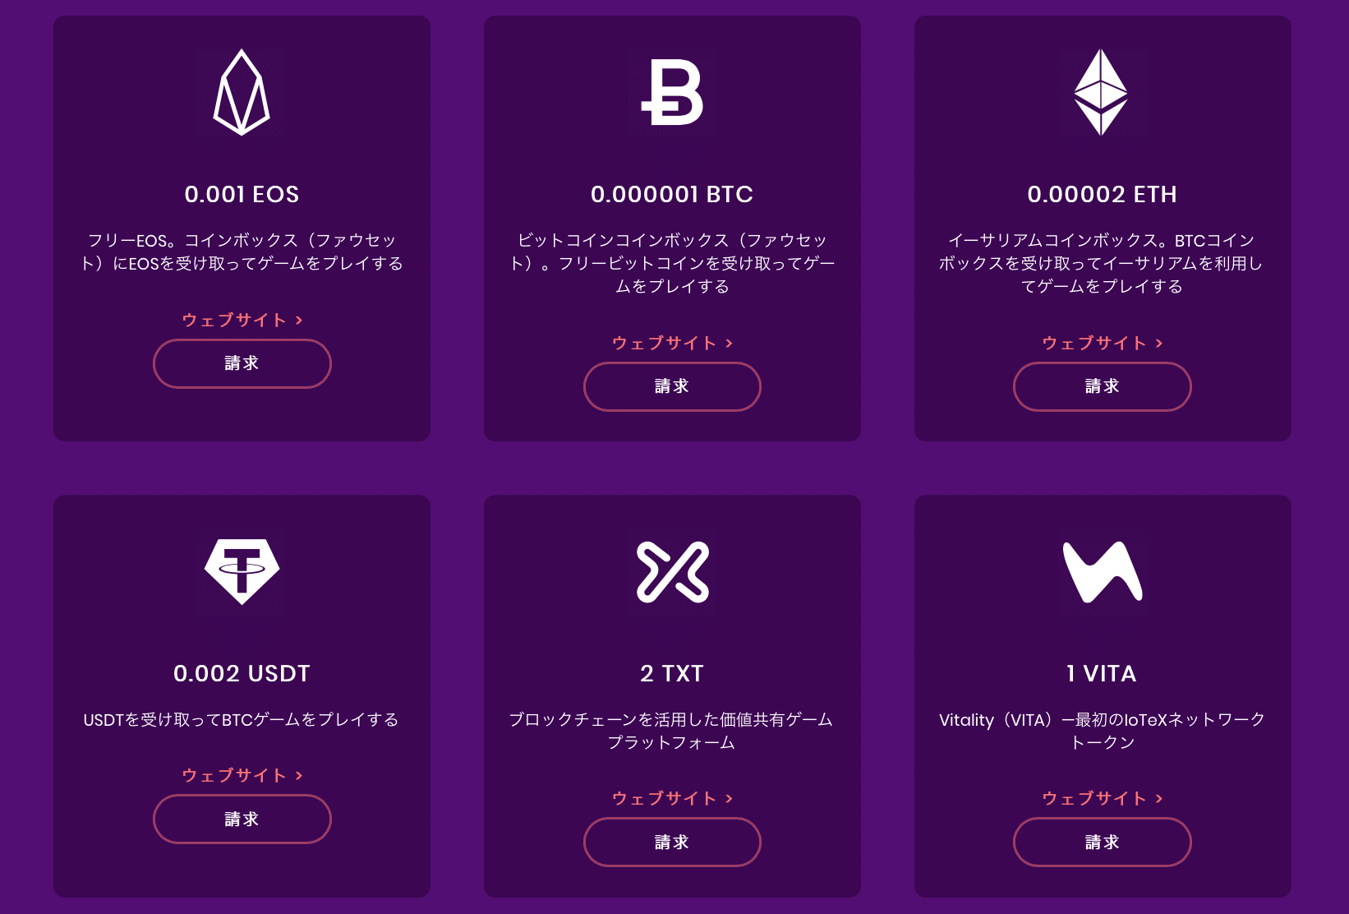Click 請求 button on the EOS card
Image resolution: width=1349 pixels, height=914 pixels.
tap(242, 363)
